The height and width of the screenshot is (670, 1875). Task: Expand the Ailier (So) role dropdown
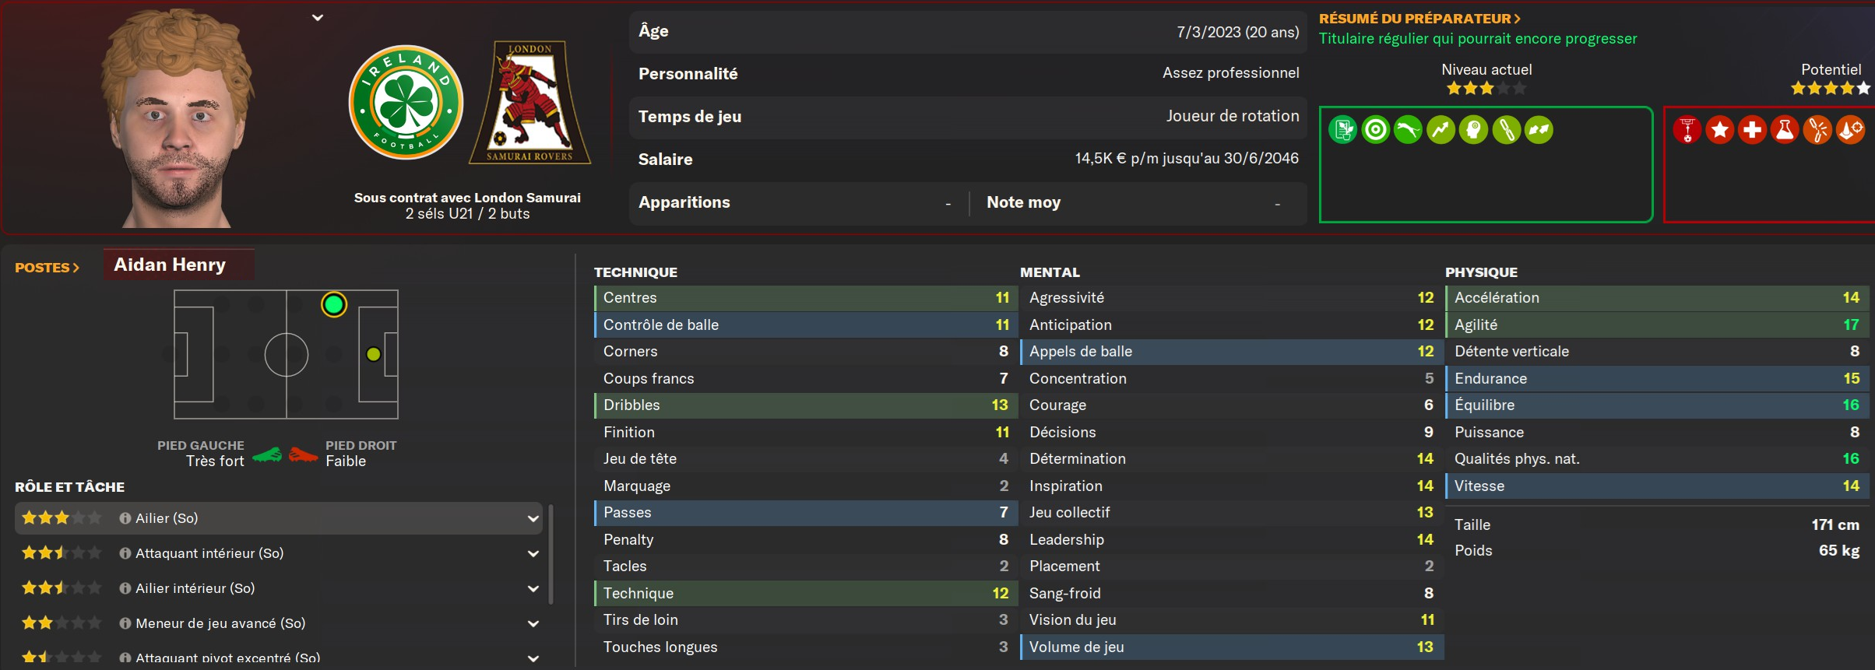pyautogui.click(x=533, y=518)
